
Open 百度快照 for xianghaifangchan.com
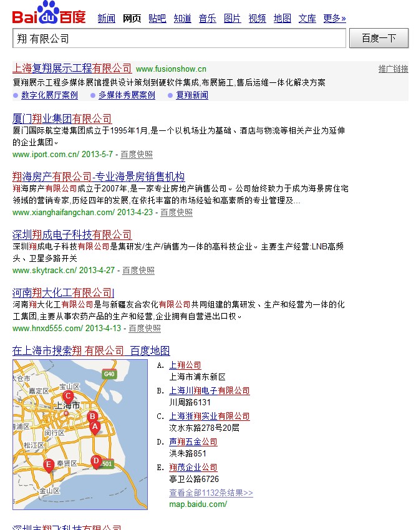coord(177,212)
